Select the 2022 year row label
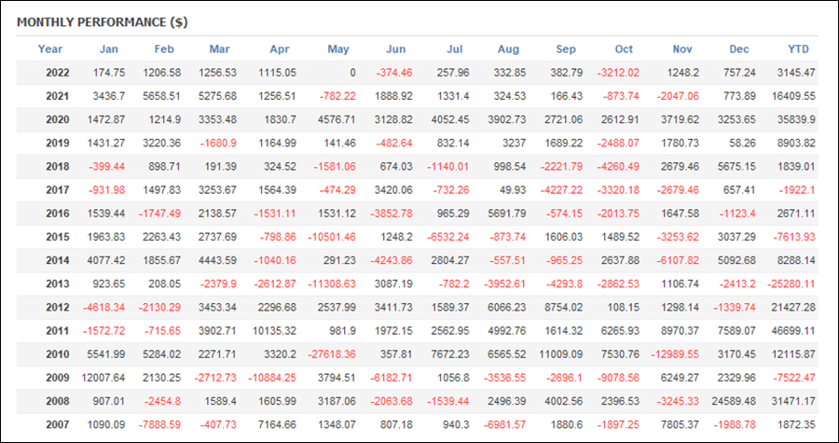Screen dimensions: 839x443 tap(57, 73)
